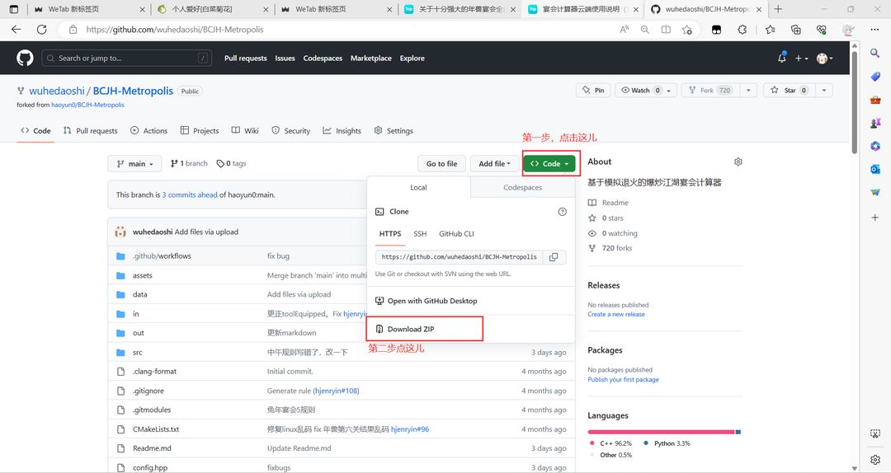Open the 1 branch link

(189, 163)
